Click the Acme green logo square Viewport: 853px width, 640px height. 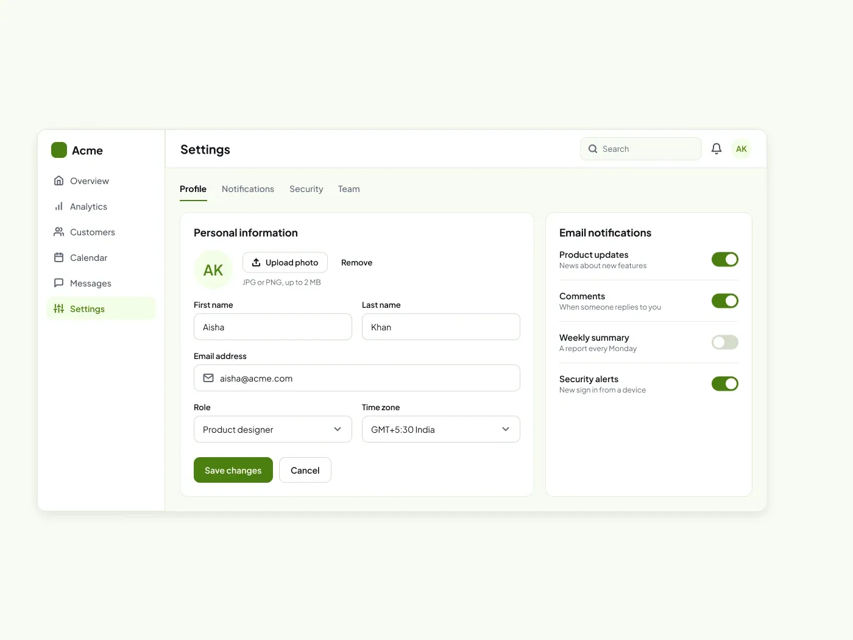pos(59,150)
